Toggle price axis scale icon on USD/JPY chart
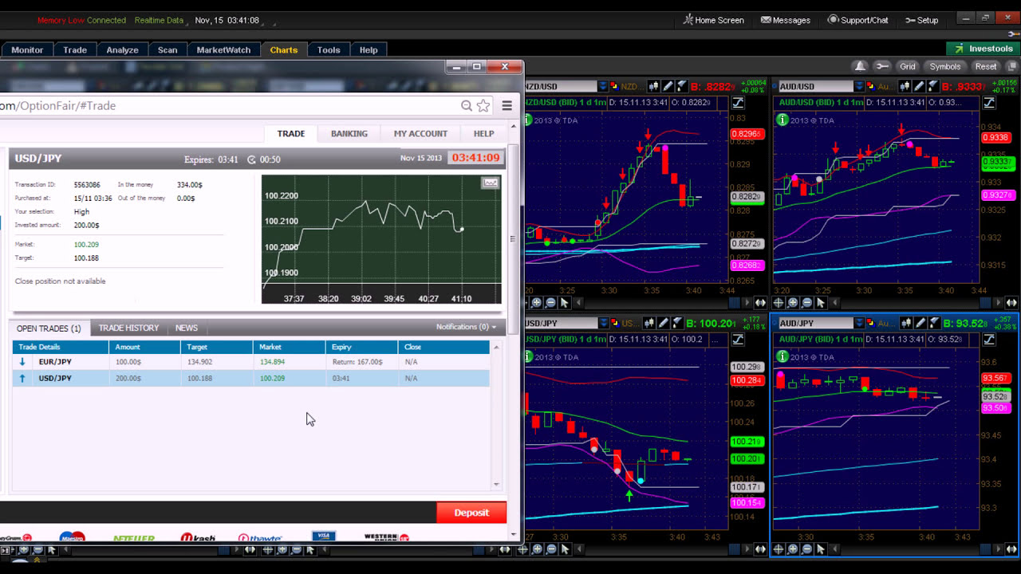This screenshot has height=574, width=1021. 738,339
